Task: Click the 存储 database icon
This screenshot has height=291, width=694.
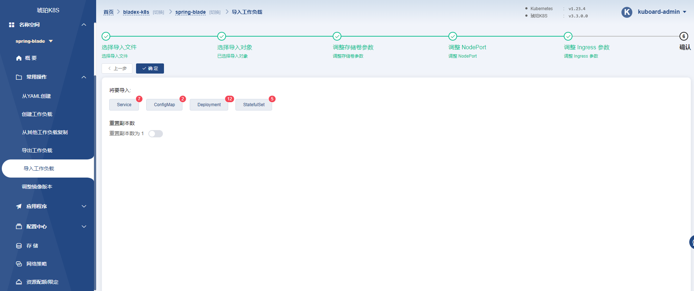Action: pos(19,246)
